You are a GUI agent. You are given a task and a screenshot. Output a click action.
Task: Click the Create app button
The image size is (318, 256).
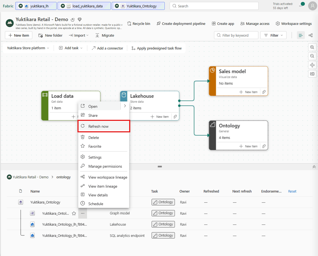(223, 24)
